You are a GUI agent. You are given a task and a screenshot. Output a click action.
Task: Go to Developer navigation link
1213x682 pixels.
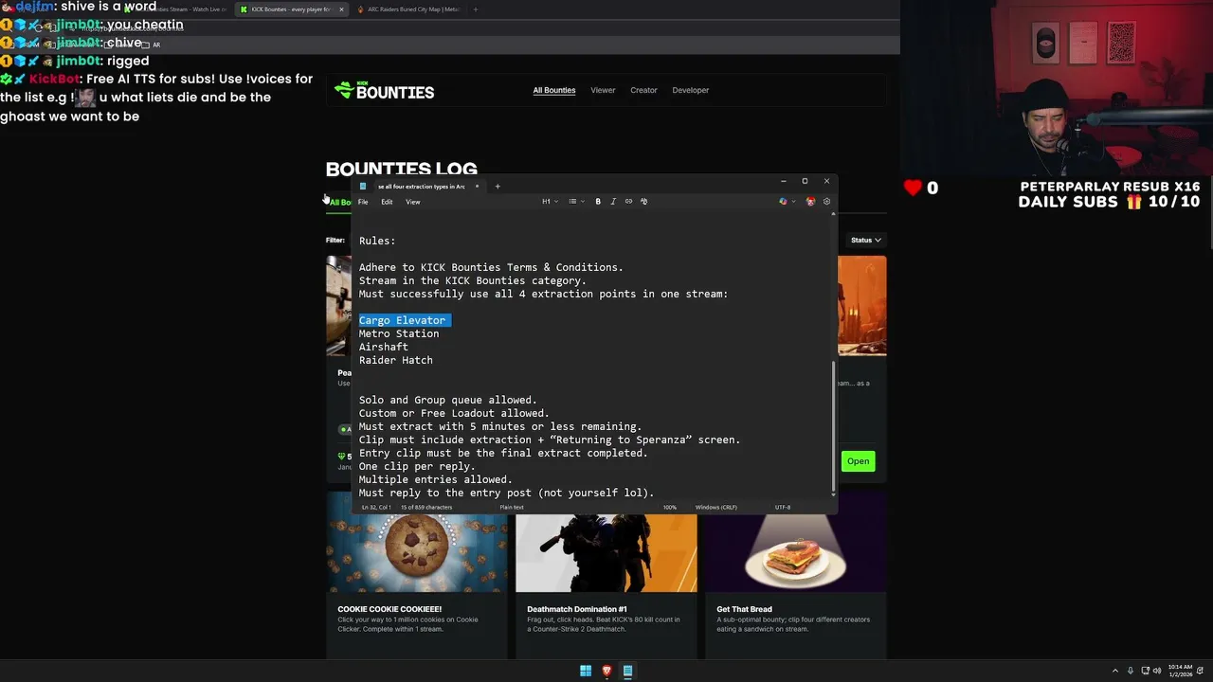(691, 91)
